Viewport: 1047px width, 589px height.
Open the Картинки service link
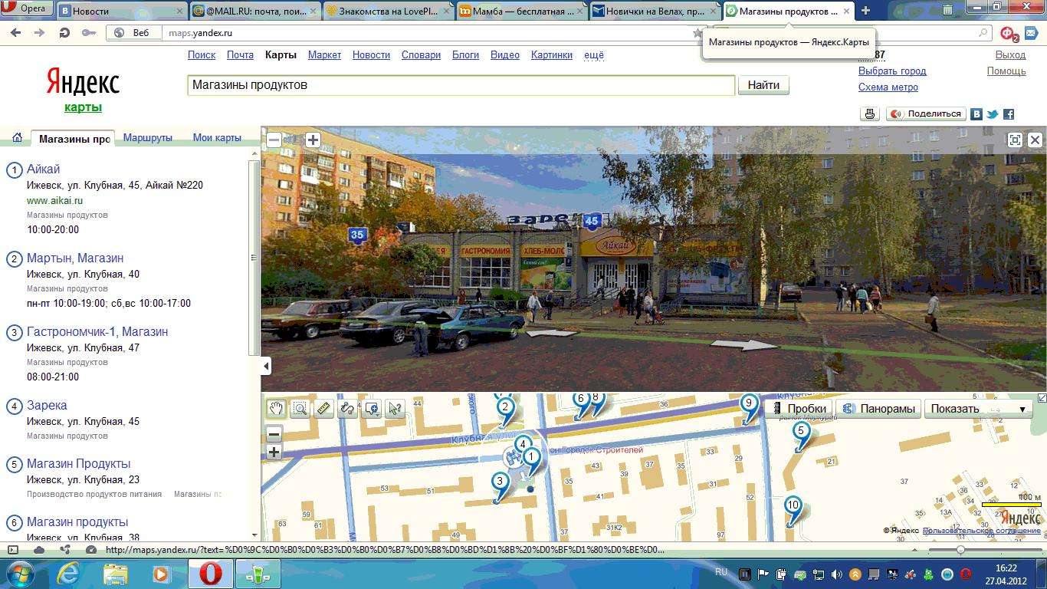[552, 55]
